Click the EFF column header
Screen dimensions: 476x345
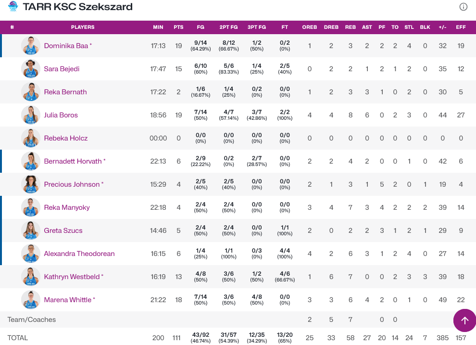click(461, 27)
